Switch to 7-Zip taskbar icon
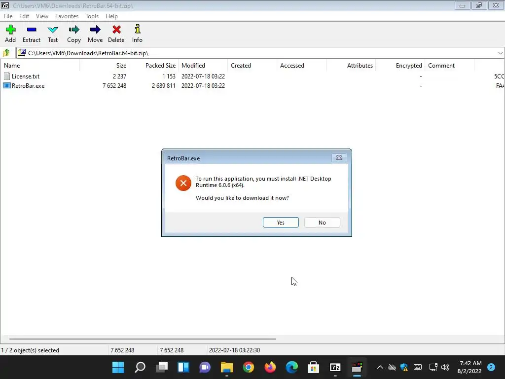505x379 pixels. tap(335, 367)
